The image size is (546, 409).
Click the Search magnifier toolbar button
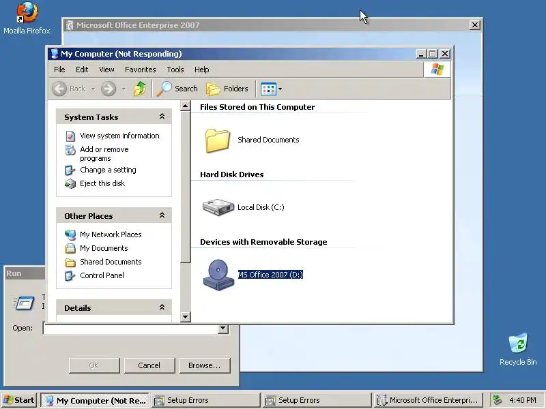[x=177, y=89]
